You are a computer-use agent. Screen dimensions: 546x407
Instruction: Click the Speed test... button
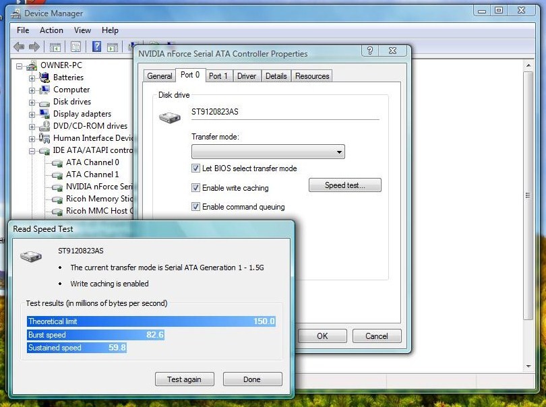345,185
